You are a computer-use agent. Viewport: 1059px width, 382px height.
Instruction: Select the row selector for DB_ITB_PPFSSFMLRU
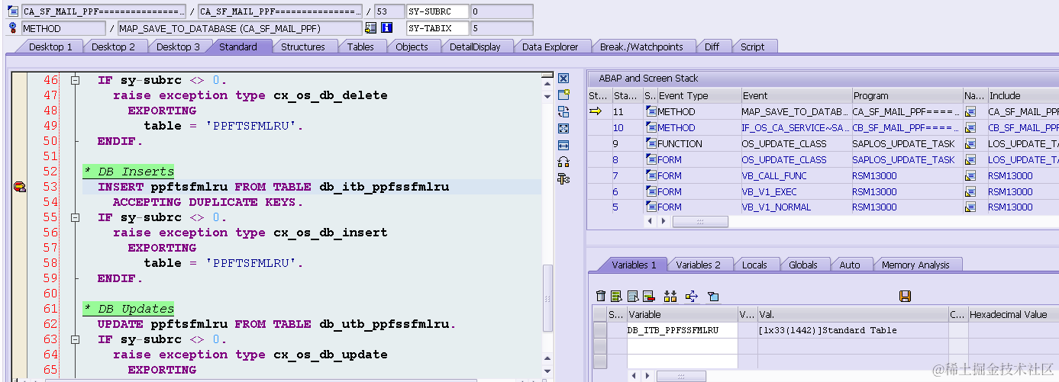pos(600,330)
